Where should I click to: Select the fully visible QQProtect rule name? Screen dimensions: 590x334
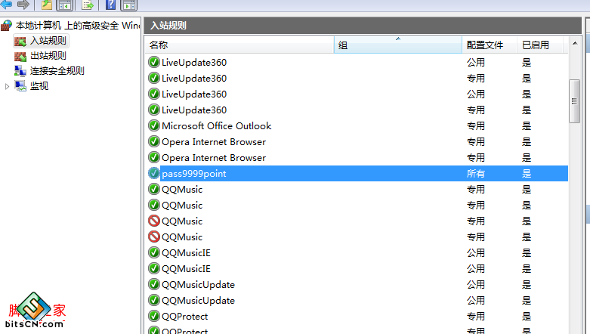(x=185, y=317)
